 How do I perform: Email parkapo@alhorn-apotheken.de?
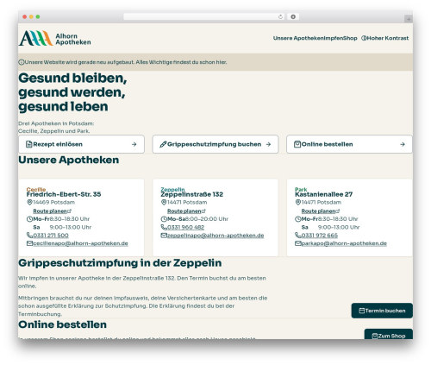point(344,243)
